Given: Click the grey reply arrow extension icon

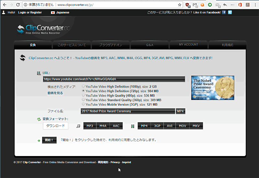Looking at the screenshot, I should pyautogui.click(x=225, y=5).
